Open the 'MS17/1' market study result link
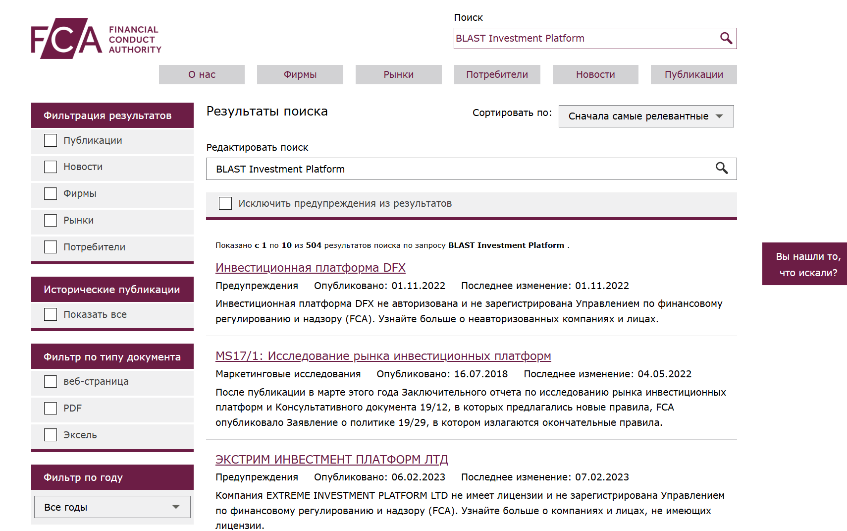 tap(383, 356)
